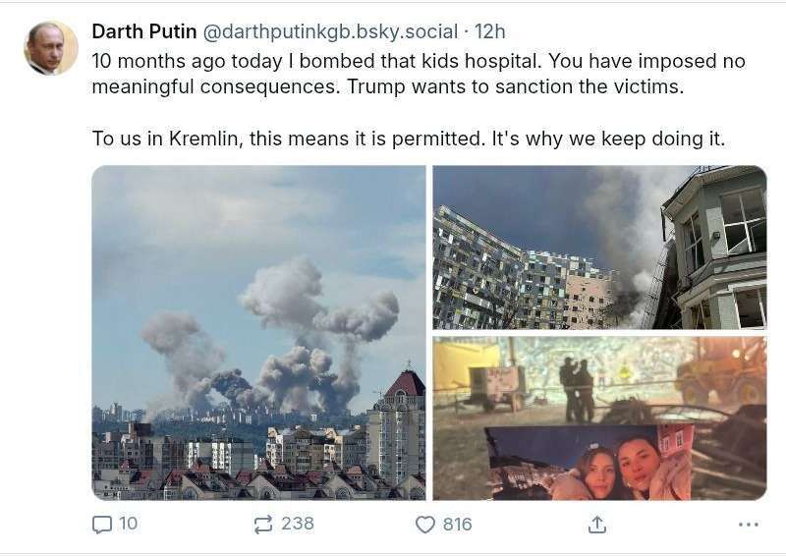
Task: Open the damaged apartment building photo
Action: pos(599,247)
